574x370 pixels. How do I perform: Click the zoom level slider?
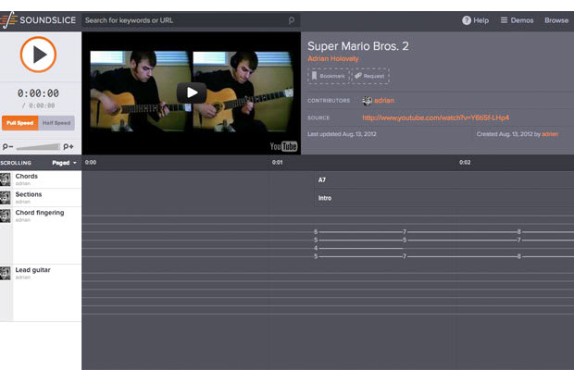coord(38,147)
